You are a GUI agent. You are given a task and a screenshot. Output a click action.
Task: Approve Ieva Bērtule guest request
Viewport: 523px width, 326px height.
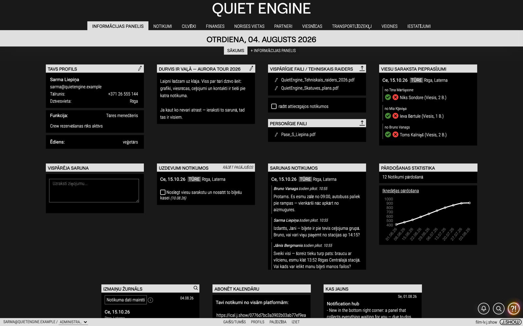point(388,116)
